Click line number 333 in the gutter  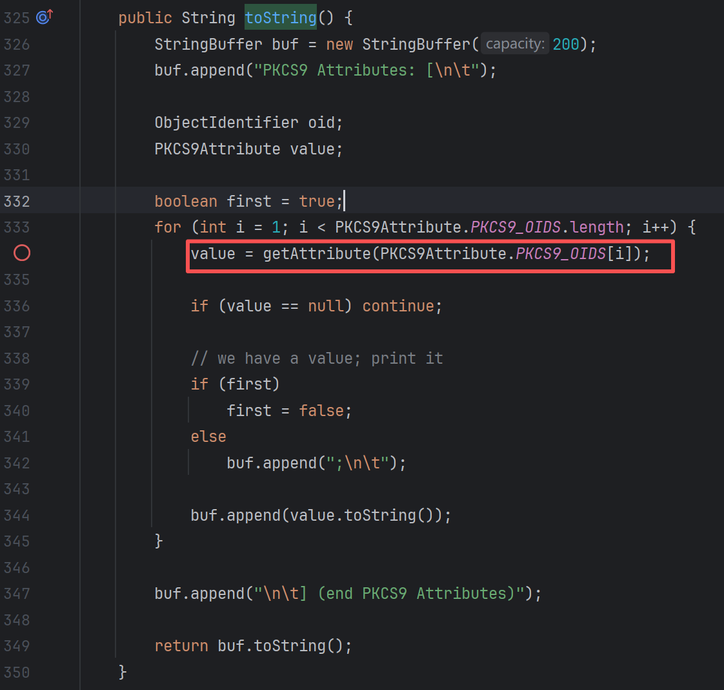[x=17, y=227]
